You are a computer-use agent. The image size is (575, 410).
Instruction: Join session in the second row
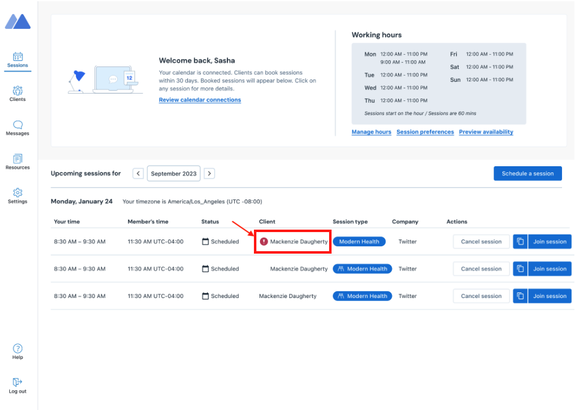(x=550, y=269)
